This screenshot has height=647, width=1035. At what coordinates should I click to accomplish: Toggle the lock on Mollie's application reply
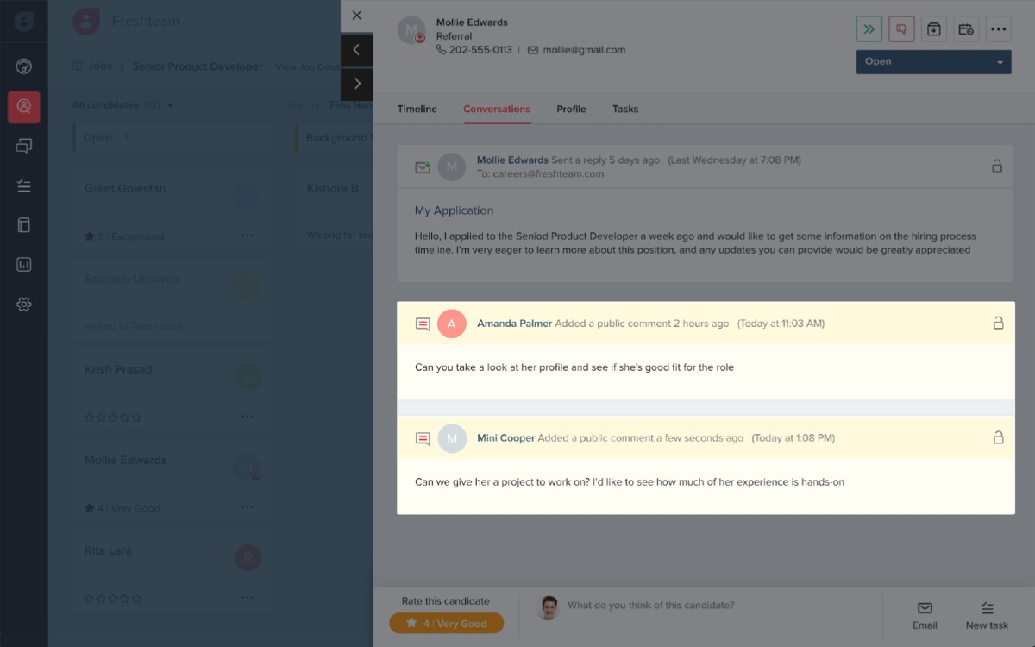[999, 166]
